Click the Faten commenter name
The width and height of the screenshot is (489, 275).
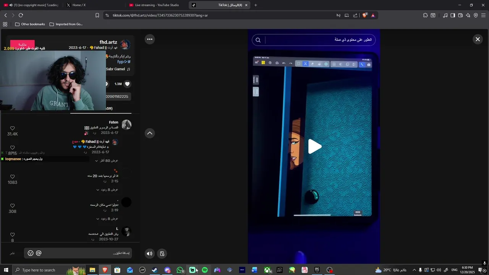click(113, 122)
